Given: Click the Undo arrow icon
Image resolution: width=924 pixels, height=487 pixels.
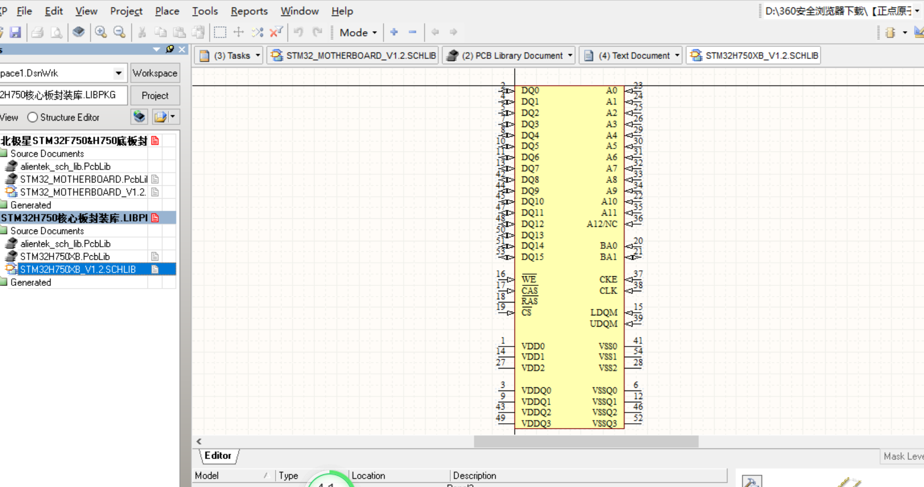Looking at the screenshot, I should [x=298, y=32].
